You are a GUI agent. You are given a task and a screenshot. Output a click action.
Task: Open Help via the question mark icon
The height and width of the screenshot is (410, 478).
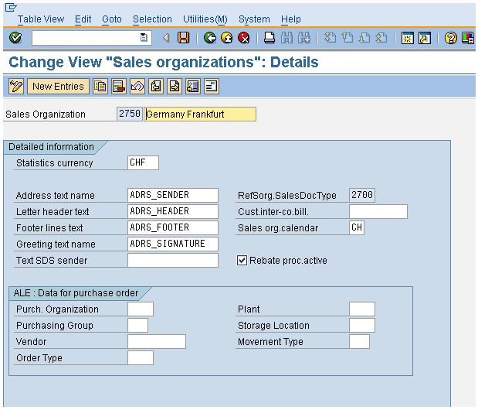pos(451,37)
